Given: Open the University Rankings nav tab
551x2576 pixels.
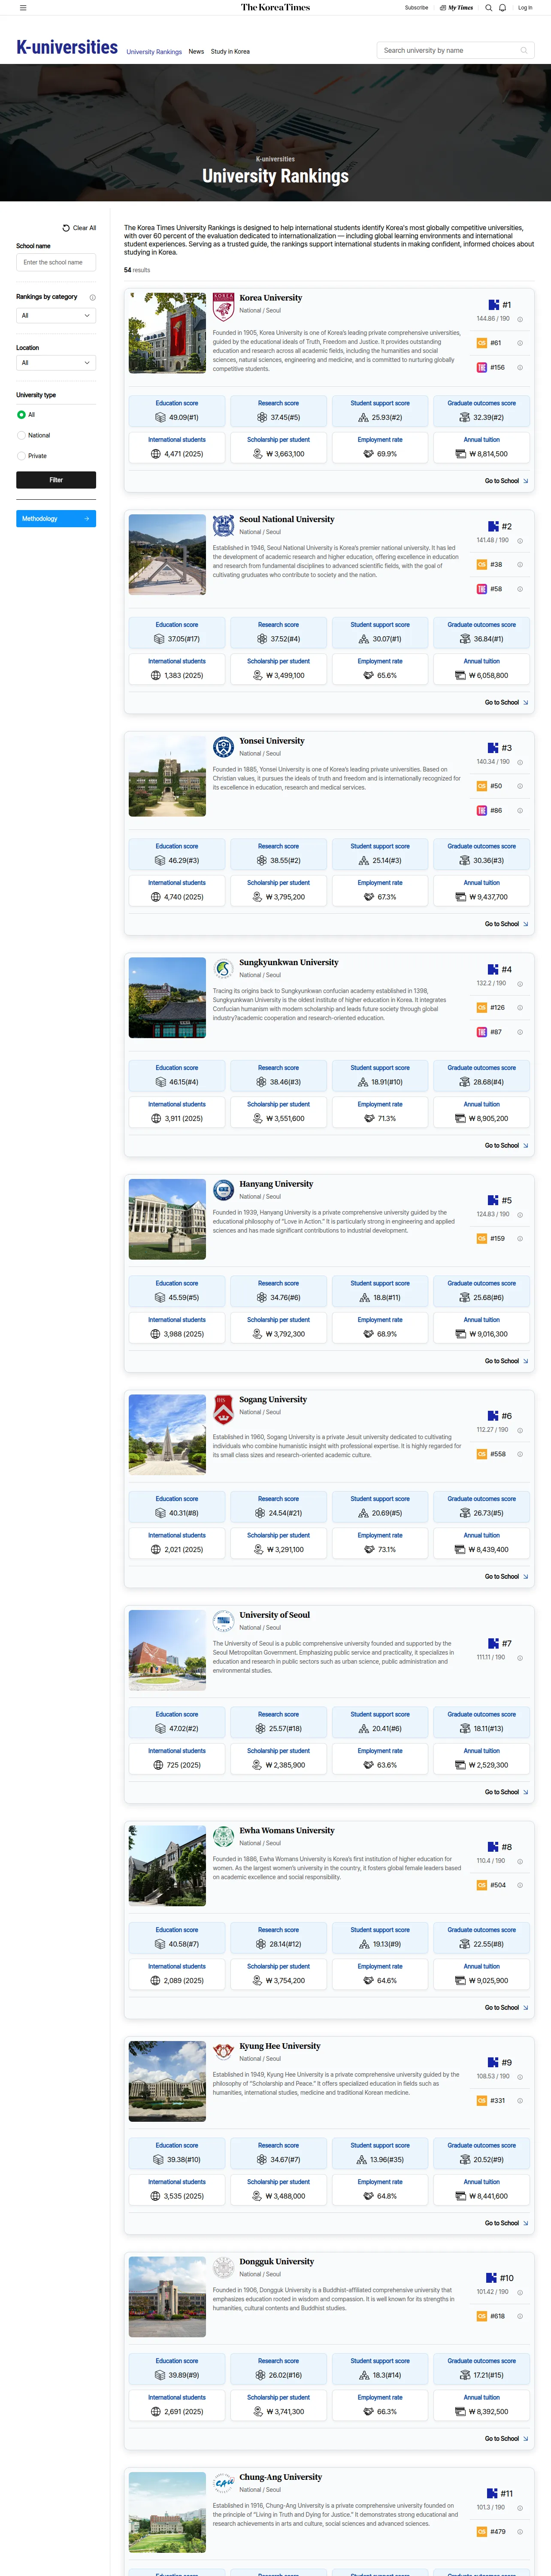Looking at the screenshot, I should [x=154, y=52].
